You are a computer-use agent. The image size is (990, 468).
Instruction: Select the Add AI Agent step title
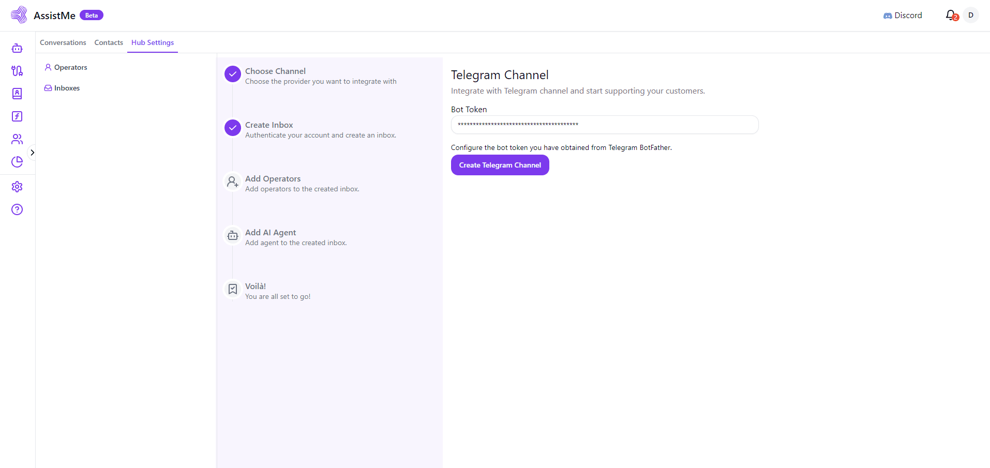[x=271, y=232]
